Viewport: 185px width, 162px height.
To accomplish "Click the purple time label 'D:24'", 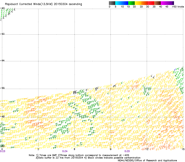I will 65,151.
